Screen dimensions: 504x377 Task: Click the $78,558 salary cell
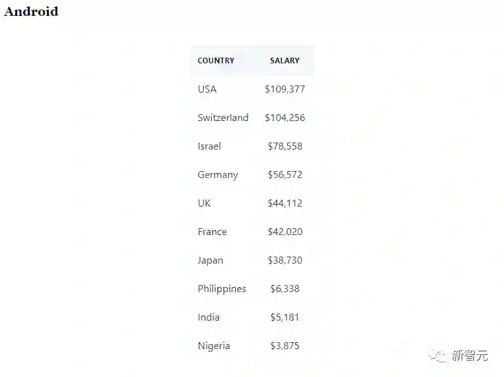[x=285, y=146]
